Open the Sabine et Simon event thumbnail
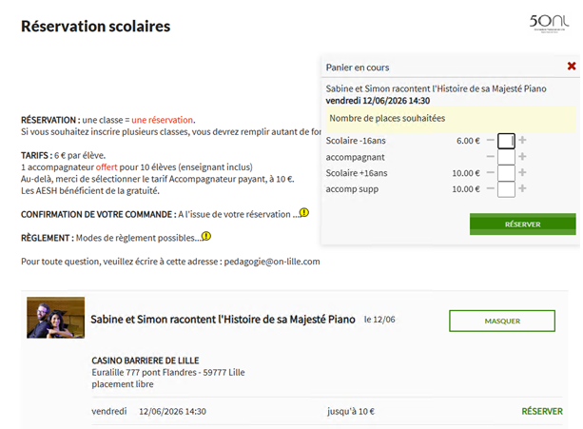Image resolution: width=583 pixels, height=429 pixels. 49,319
